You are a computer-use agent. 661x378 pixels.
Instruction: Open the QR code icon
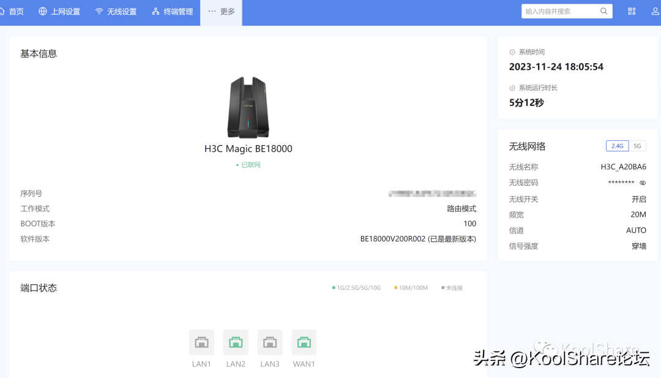click(x=632, y=12)
